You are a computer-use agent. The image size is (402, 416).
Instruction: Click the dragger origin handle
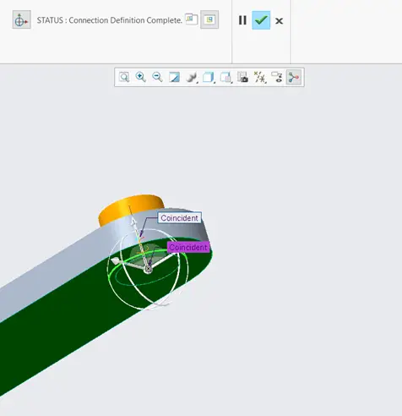pos(148,269)
